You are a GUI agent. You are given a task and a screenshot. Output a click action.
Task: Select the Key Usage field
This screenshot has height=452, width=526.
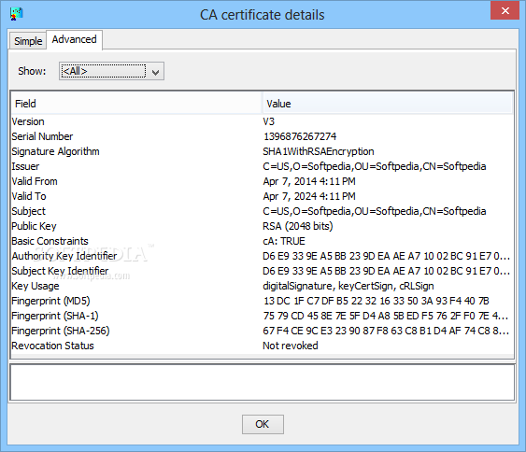tap(36, 286)
